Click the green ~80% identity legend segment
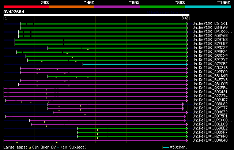This screenshot has width=234, height=150. (x=162, y=7)
